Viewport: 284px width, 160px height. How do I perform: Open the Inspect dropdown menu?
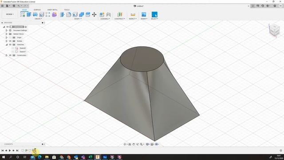(133, 19)
